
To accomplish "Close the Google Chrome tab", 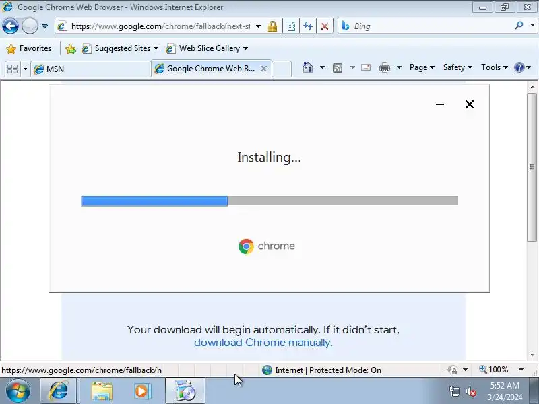I will pos(263,69).
